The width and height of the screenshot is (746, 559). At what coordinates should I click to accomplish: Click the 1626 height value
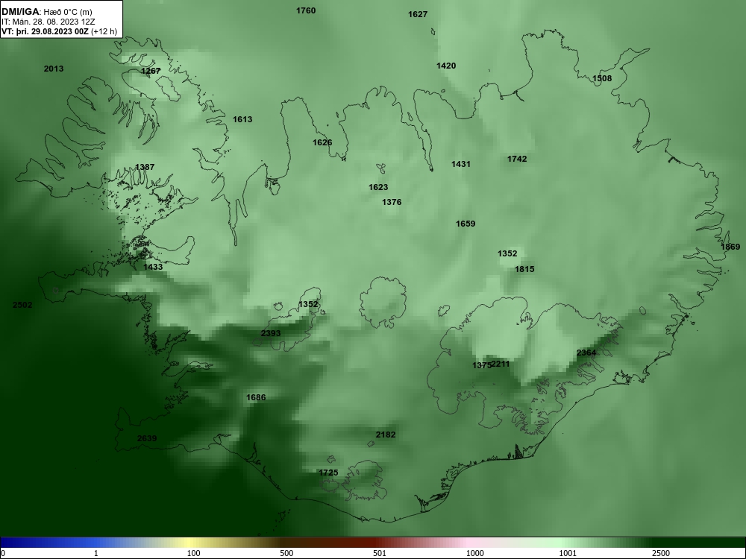(x=322, y=142)
